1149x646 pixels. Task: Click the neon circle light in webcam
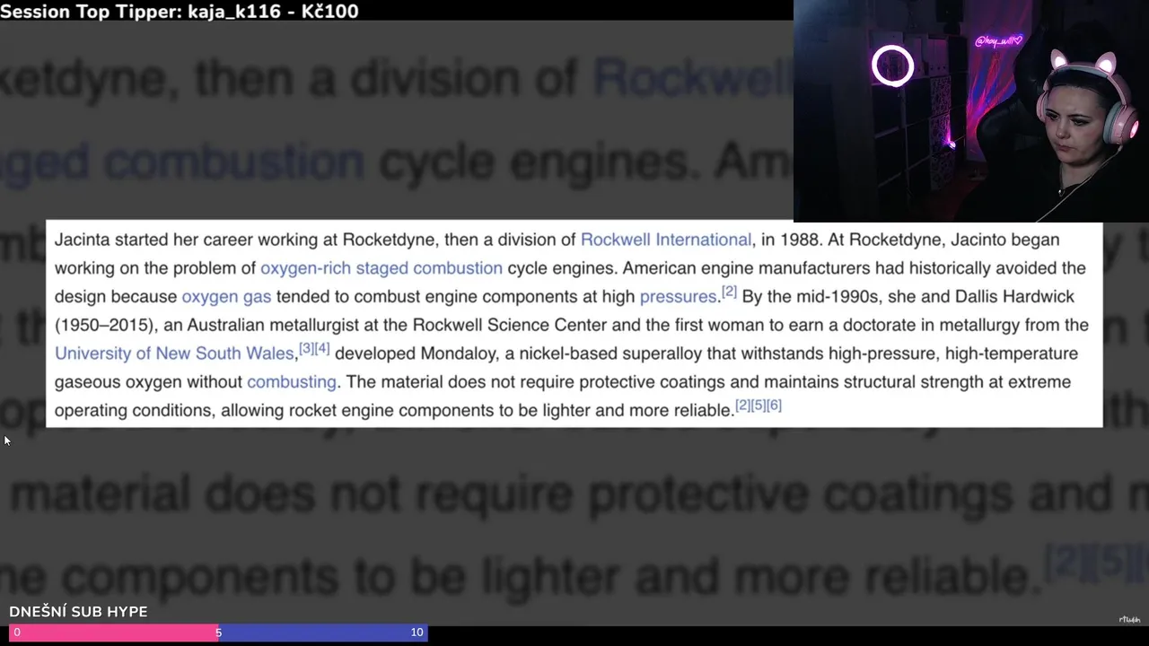pyautogui.click(x=892, y=66)
